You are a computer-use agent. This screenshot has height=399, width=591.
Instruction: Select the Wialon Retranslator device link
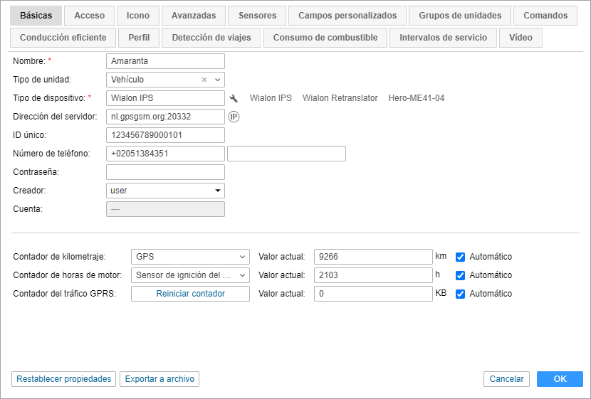point(340,98)
